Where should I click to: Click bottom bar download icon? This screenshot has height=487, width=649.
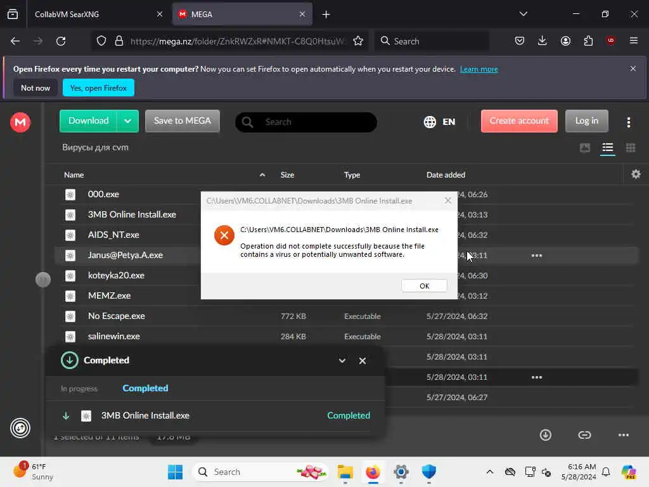click(545, 435)
